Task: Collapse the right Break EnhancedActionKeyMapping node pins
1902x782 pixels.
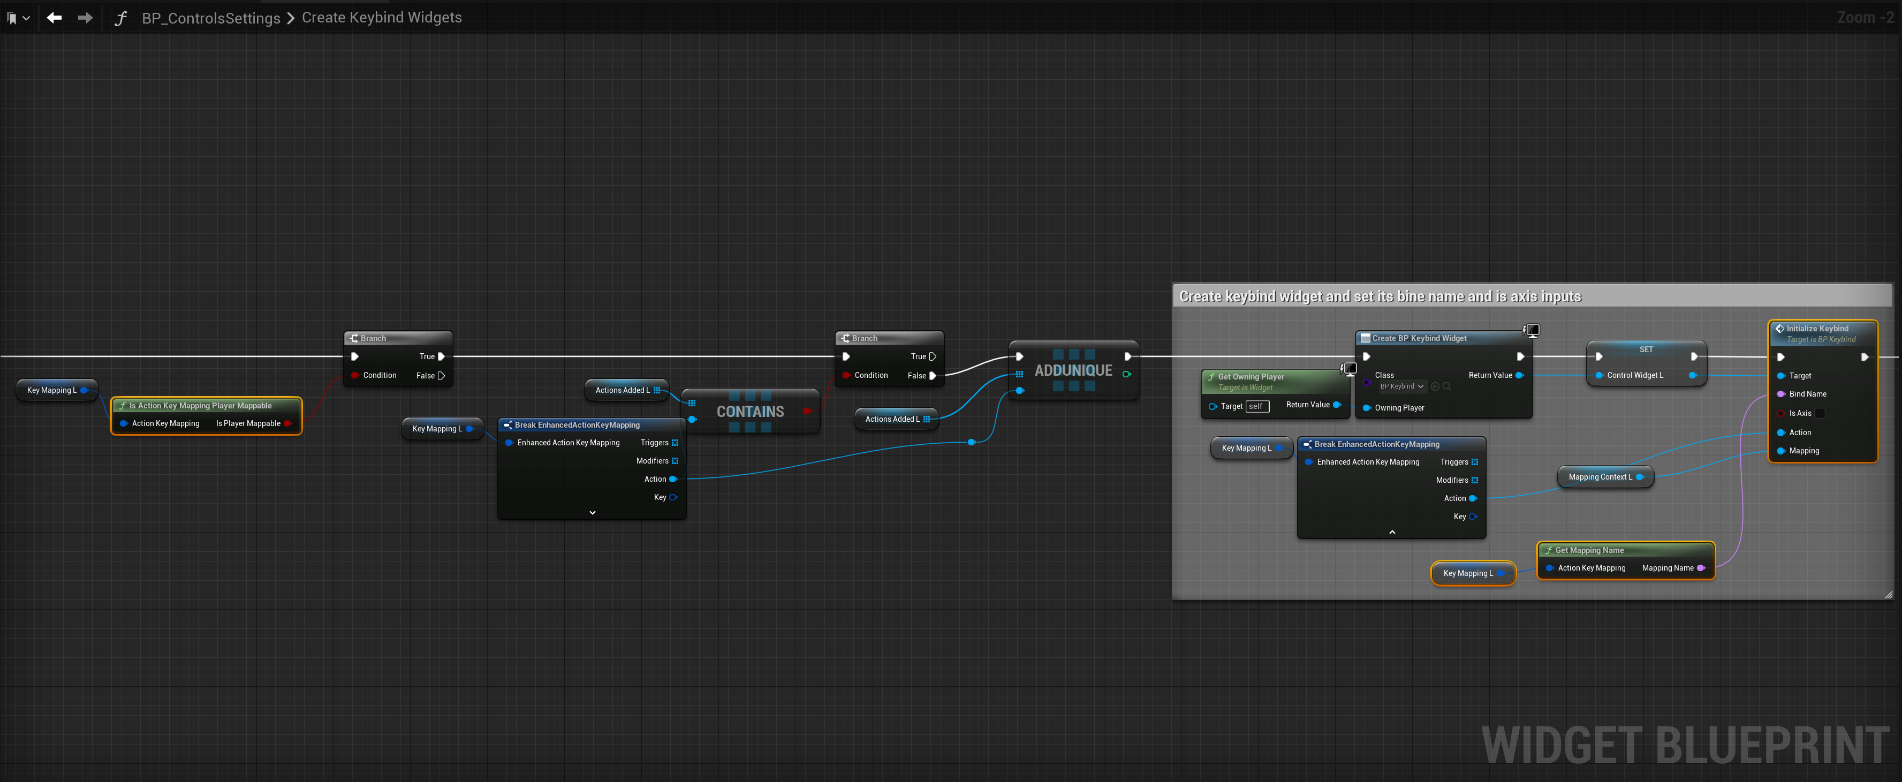Action: 1392,532
